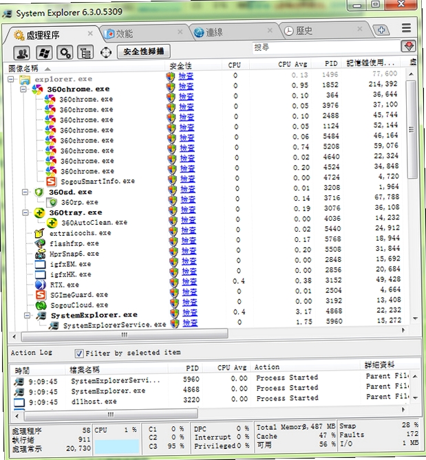The height and width of the screenshot is (460, 426).
Task: Collapse the explorer.exe tree node
Action: click(11, 79)
